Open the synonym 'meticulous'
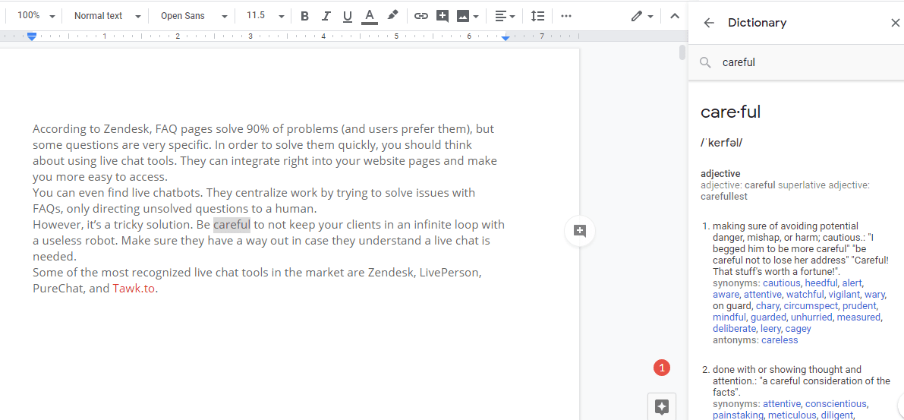Image resolution: width=904 pixels, height=420 pixels. click(792, 415)
